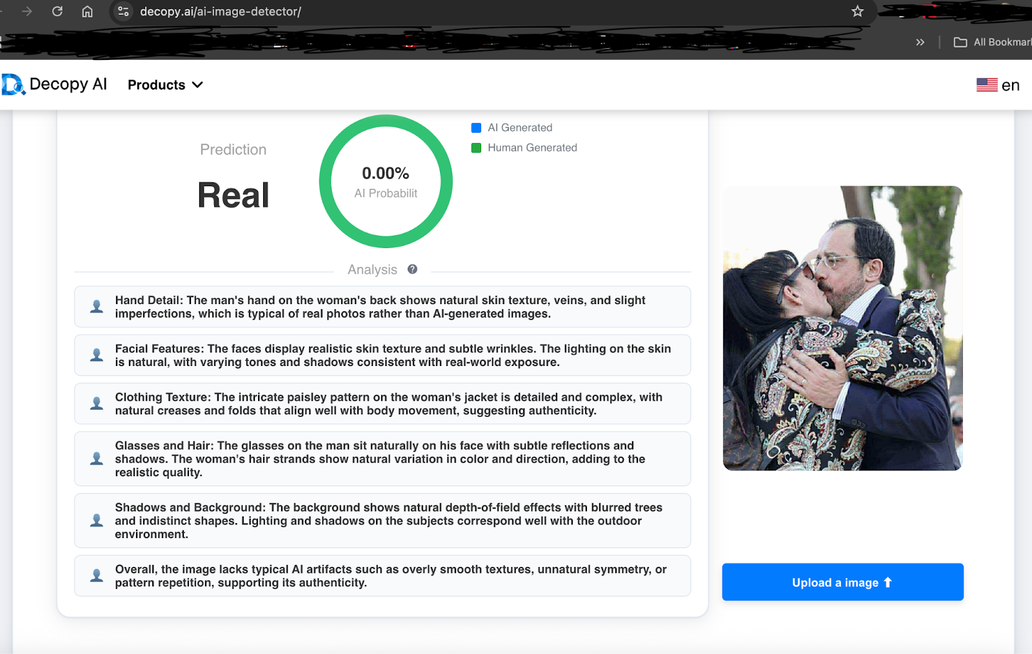Select the Shadows and Background analysis text
The image size is (1032, 654).
click(x=389, y=521)
